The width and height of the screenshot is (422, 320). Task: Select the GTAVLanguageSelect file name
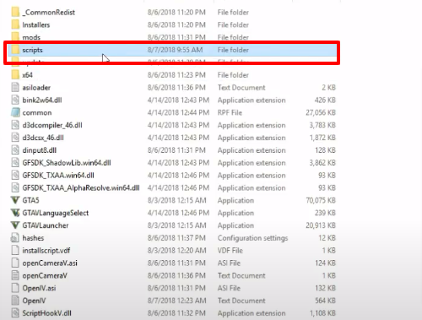click(x=56, y=213)
